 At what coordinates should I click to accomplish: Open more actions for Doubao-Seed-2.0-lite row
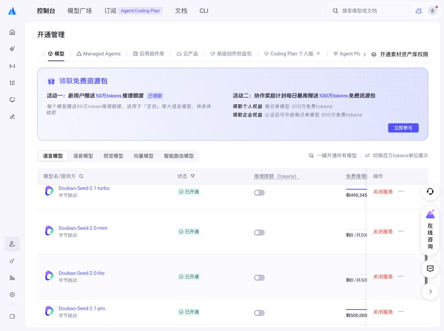click(x=401, y=277)
